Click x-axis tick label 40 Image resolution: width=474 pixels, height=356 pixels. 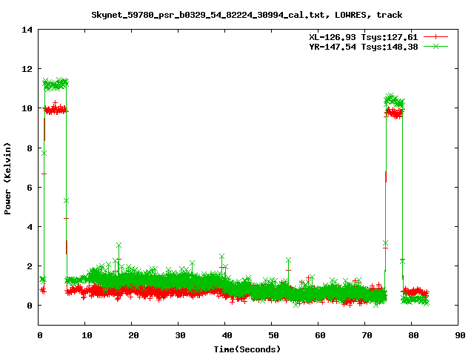point(227,335)
